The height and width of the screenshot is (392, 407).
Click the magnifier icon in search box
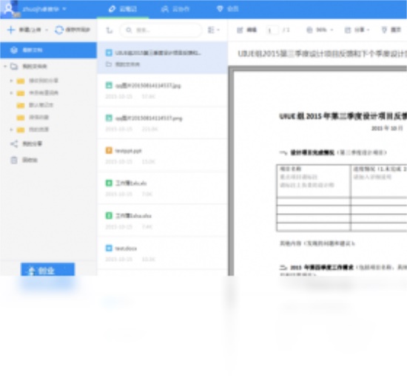(129, 30)
